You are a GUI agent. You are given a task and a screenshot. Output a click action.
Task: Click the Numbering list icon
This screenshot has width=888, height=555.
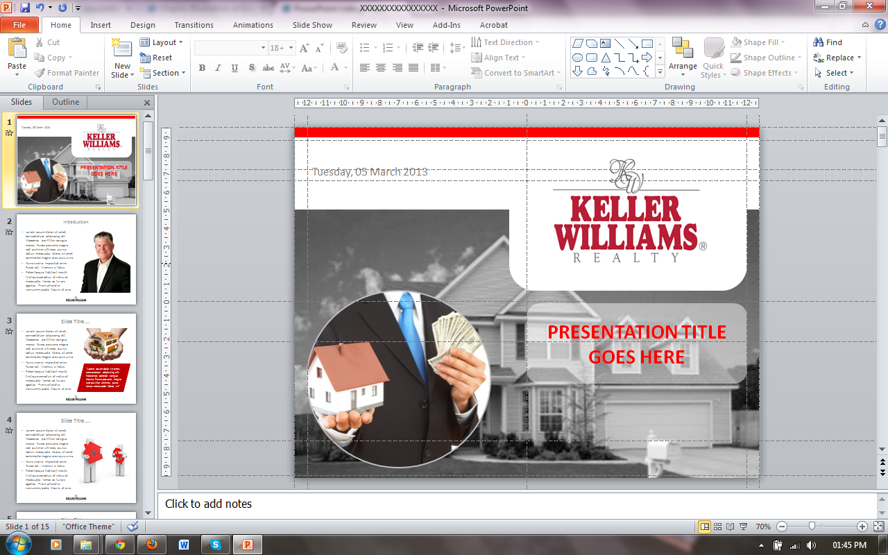pos(388,48)
